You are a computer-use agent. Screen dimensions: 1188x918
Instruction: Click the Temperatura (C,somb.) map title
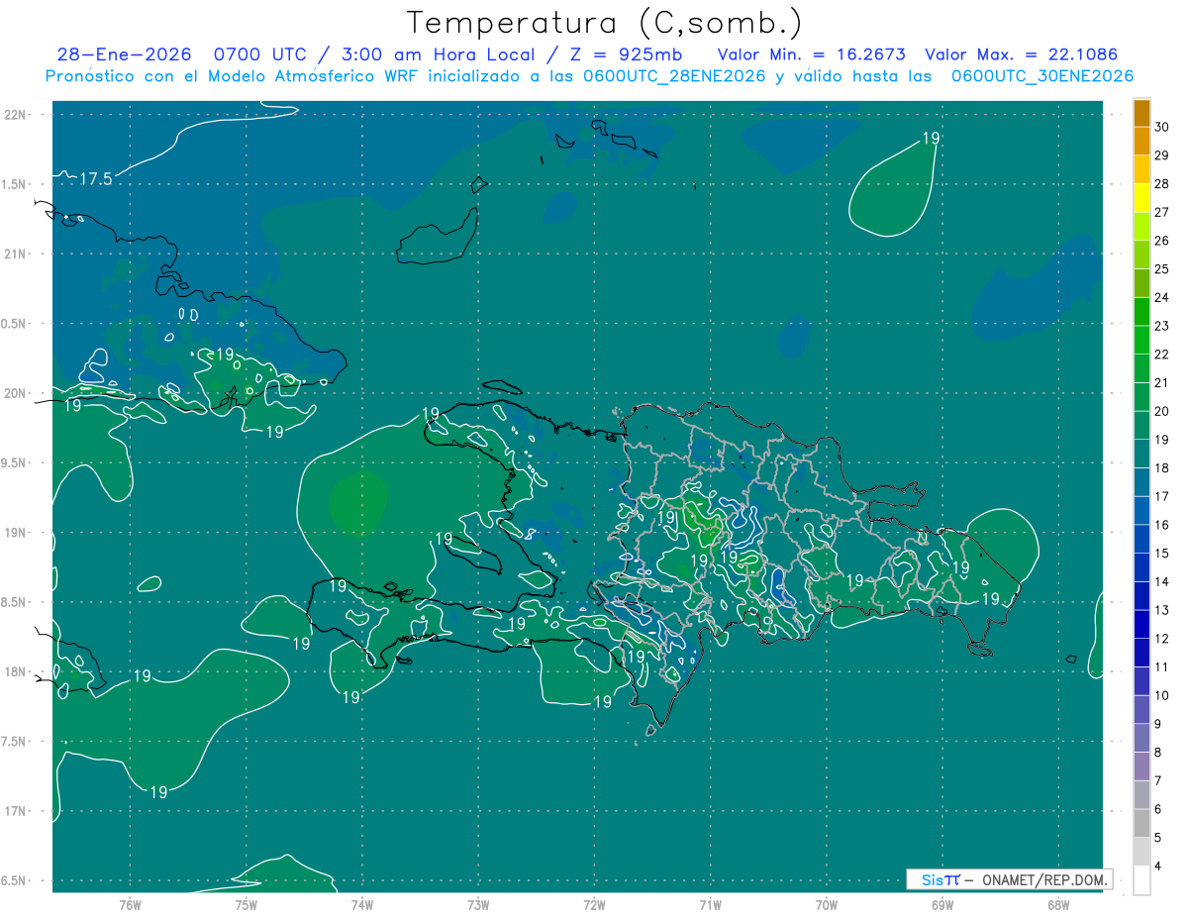[604, 23]
